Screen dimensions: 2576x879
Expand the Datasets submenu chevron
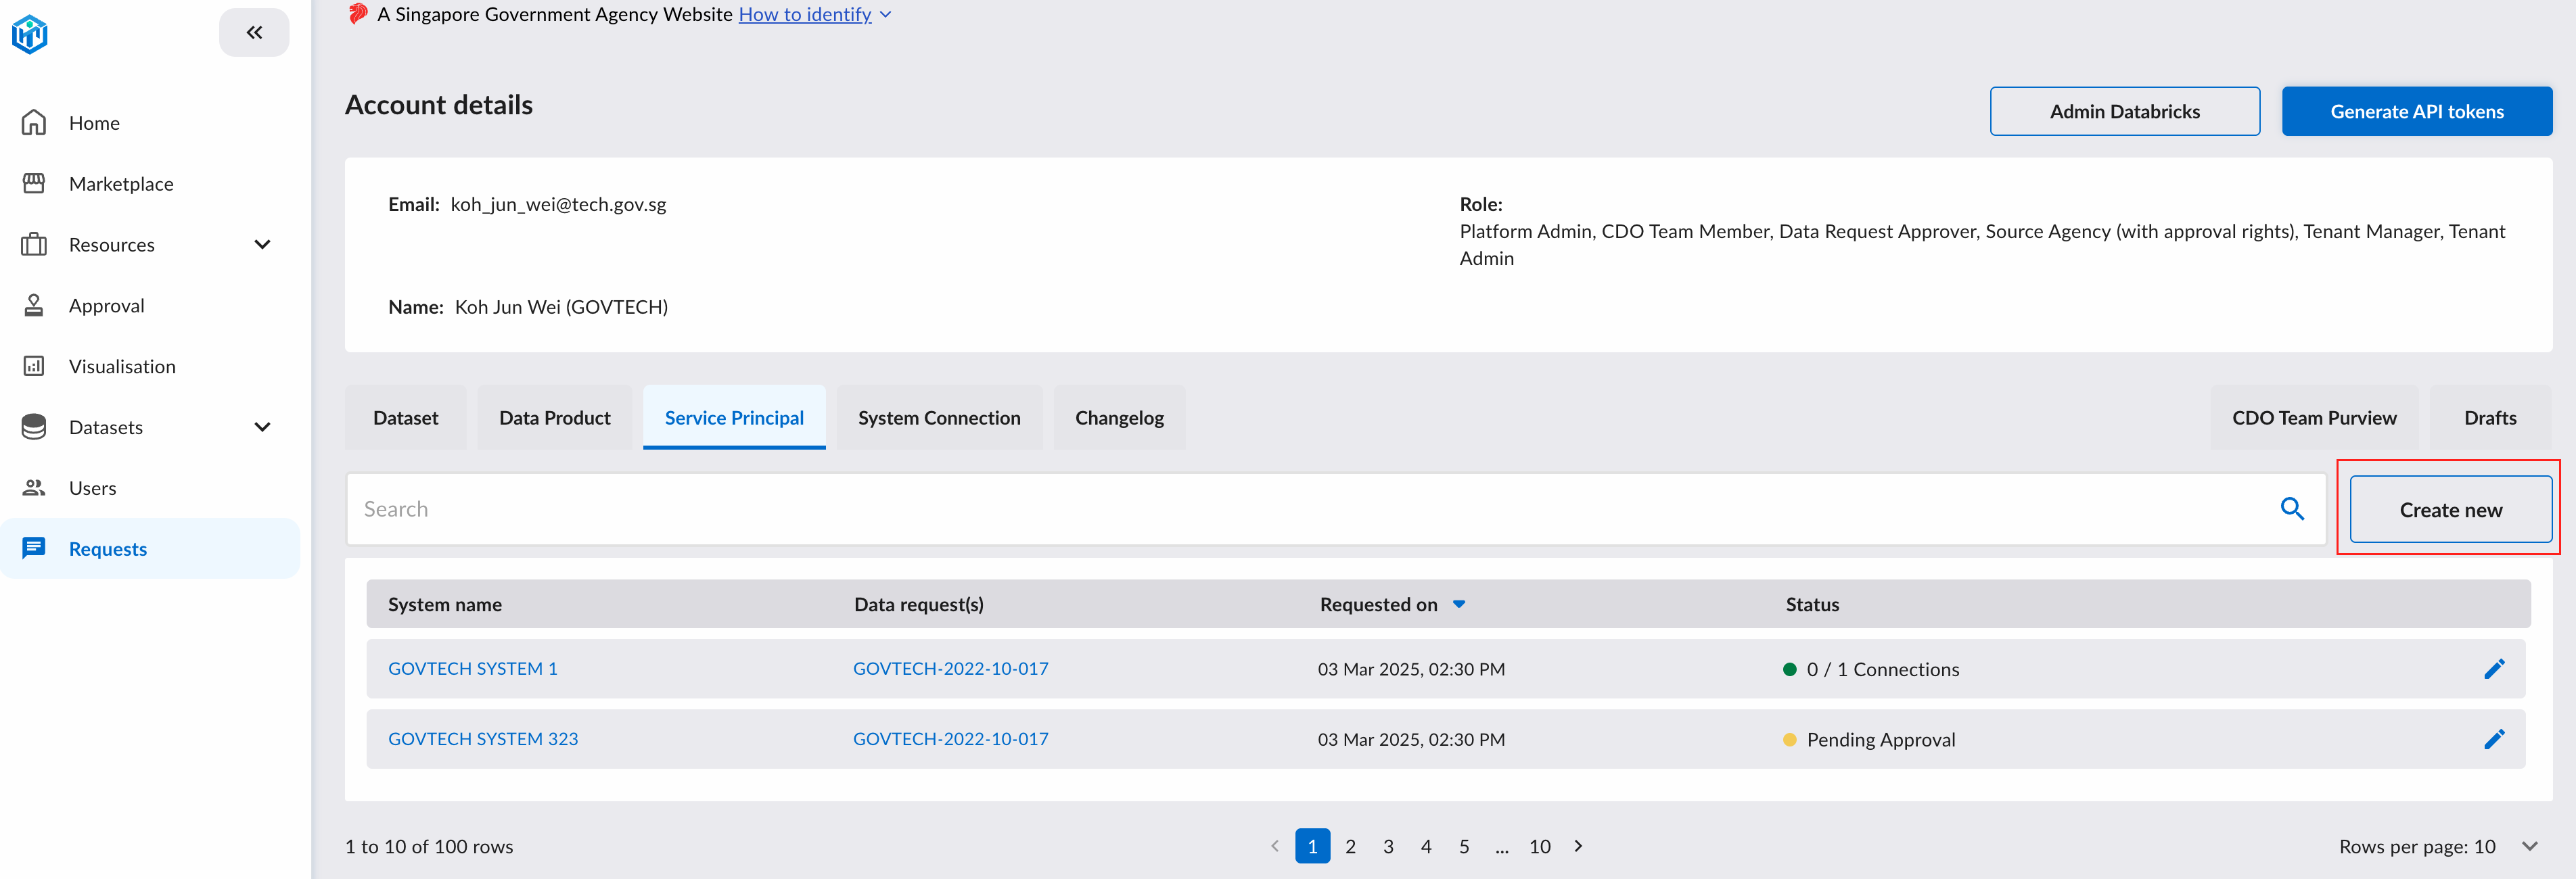tap(263, 427)
